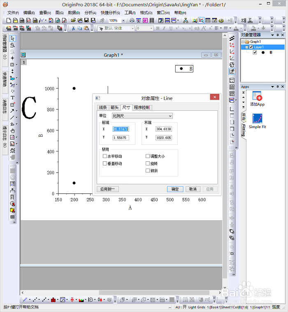Click the Save Project floppy icon

pyautogui.click(x=86, y=21)
